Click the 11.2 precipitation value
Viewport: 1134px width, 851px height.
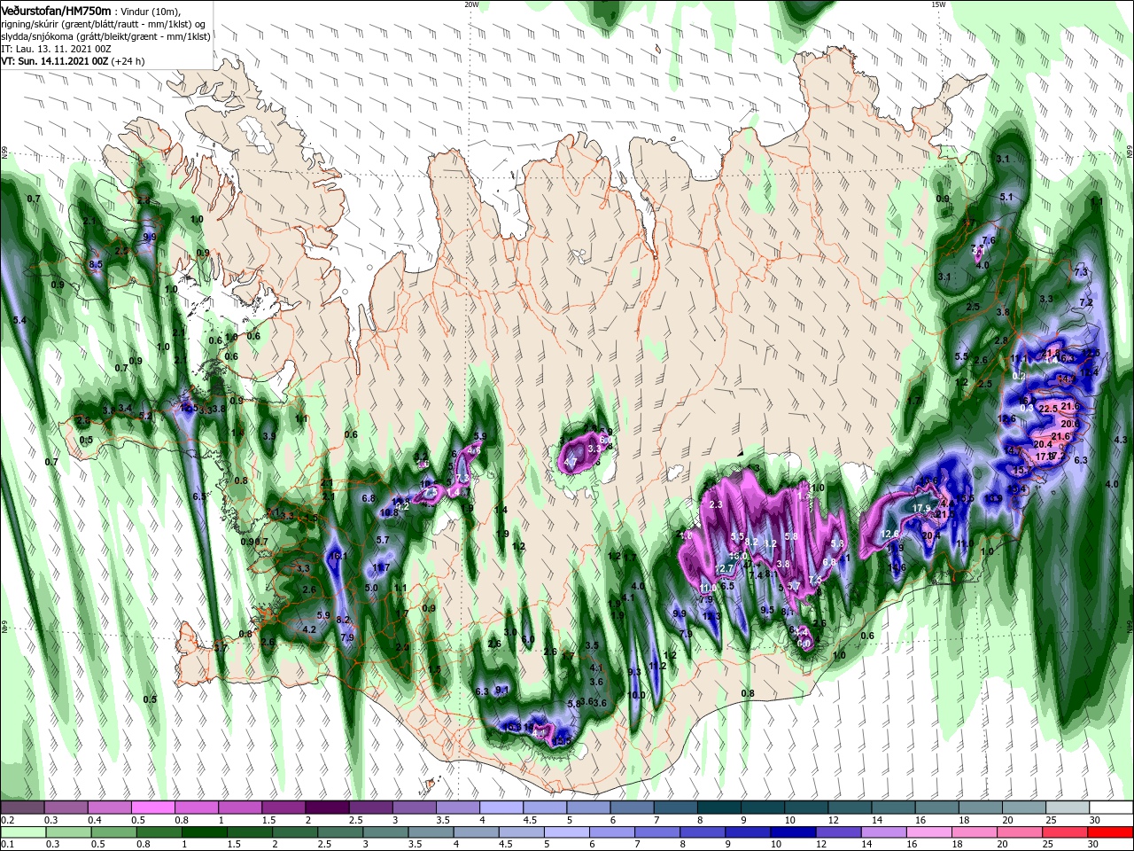pos(657,666)
